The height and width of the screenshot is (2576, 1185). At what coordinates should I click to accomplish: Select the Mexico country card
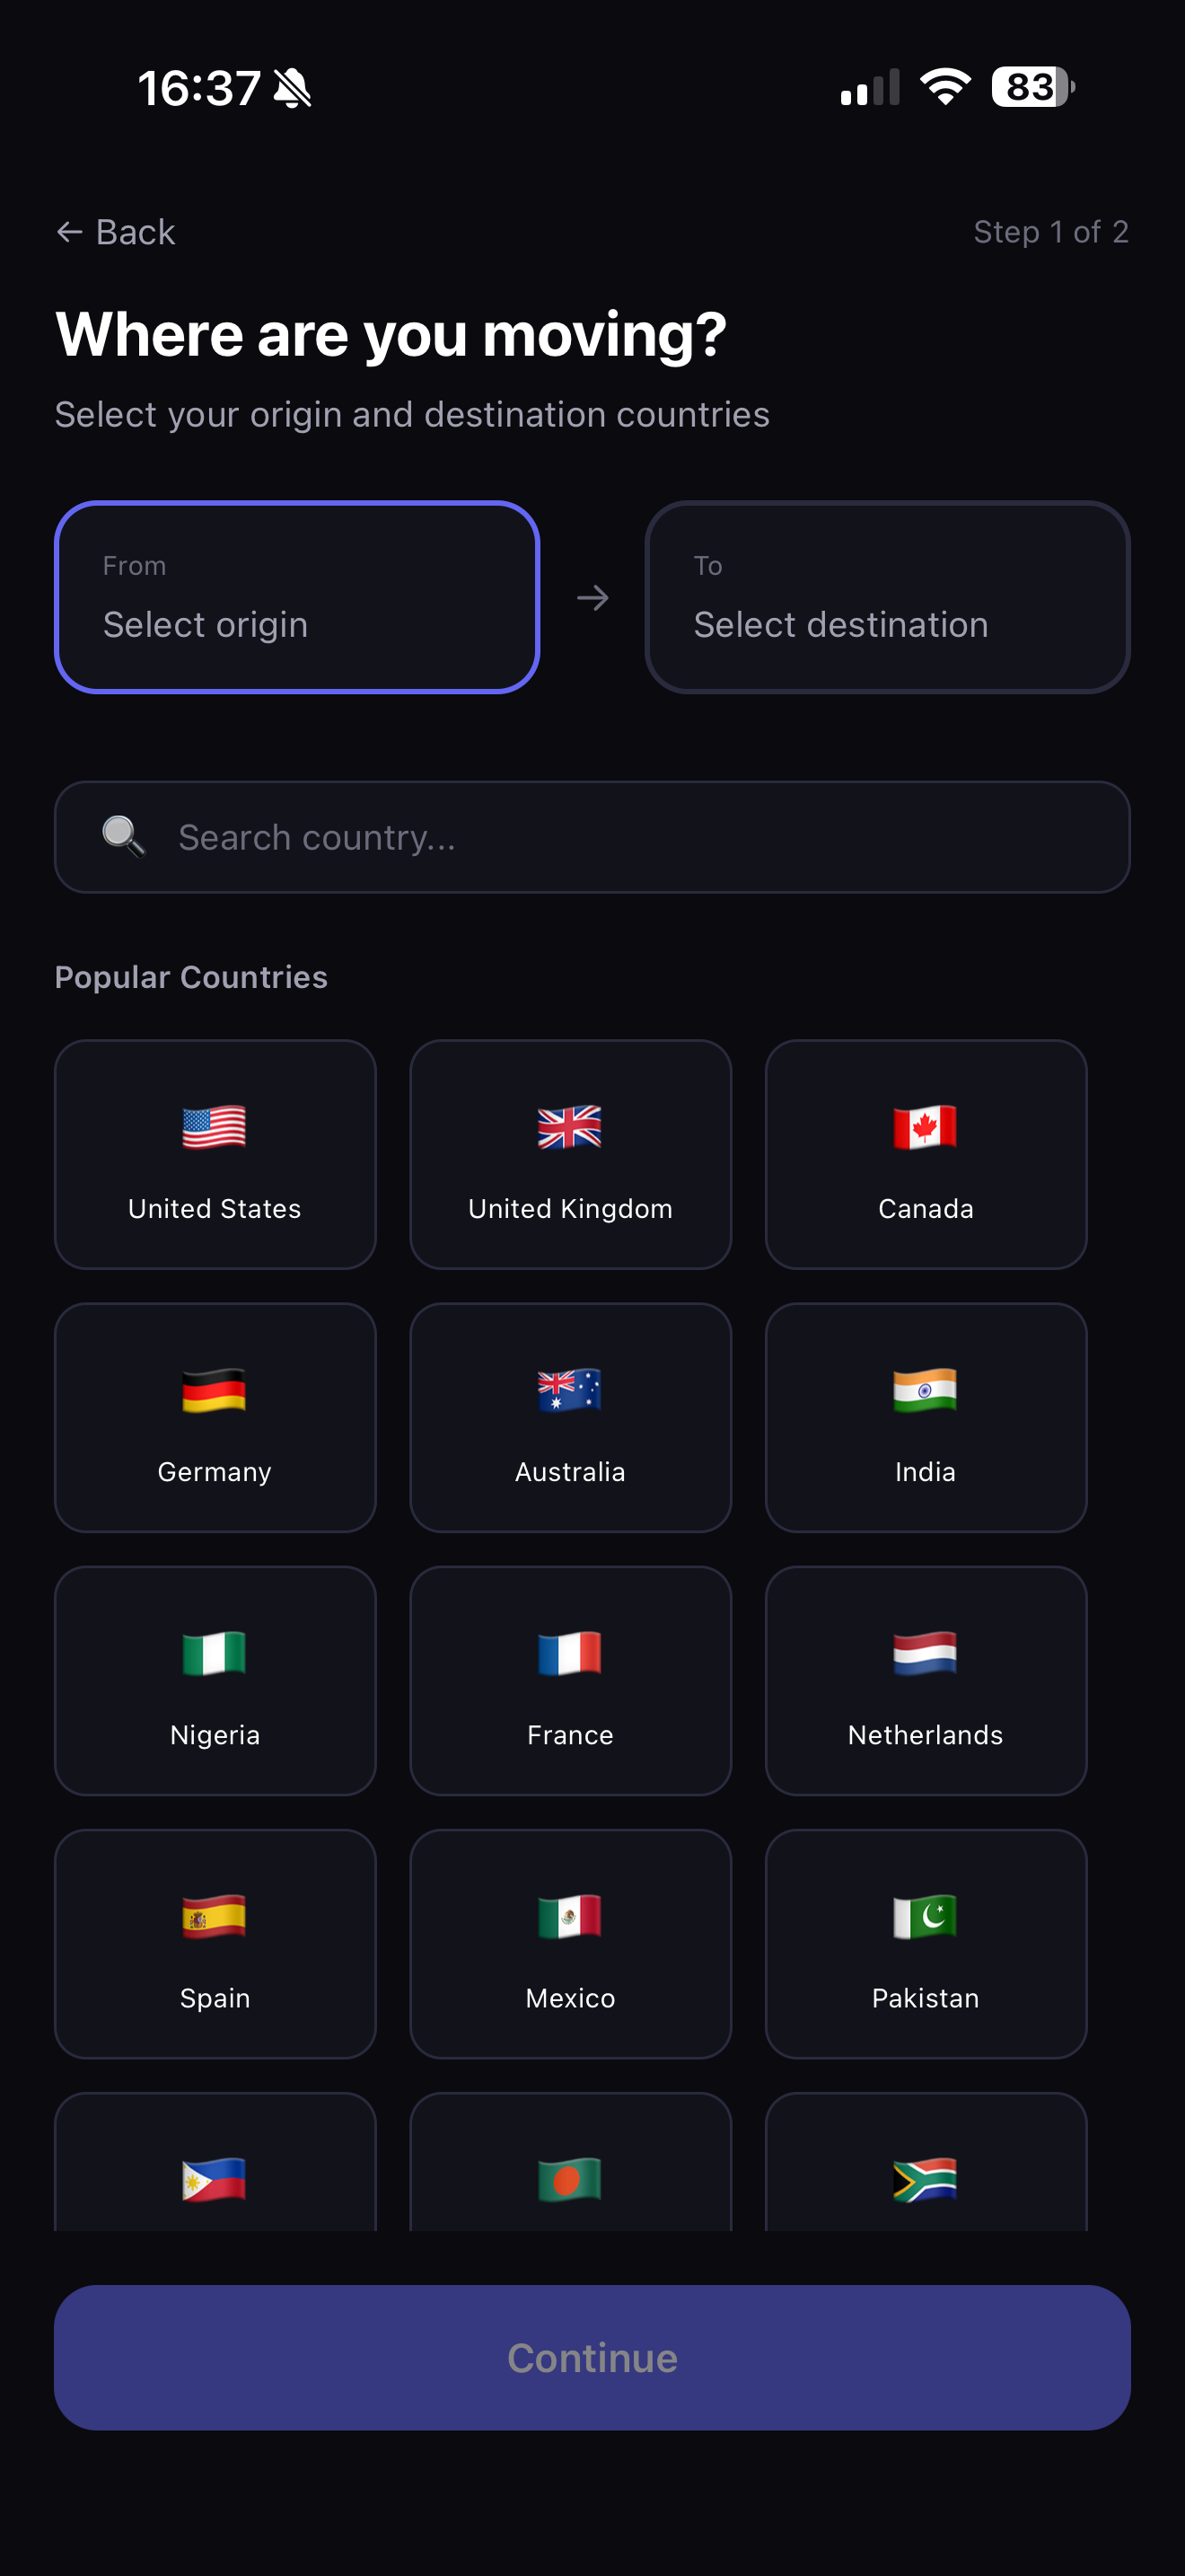[x=569, y=1943]
